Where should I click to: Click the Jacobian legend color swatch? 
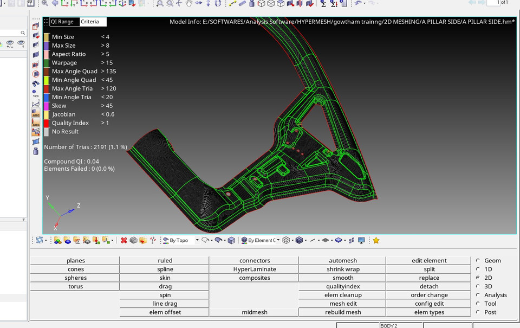pos(47,114)
